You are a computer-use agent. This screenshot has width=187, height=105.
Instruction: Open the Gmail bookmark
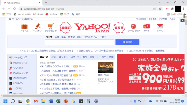(38, 14)
